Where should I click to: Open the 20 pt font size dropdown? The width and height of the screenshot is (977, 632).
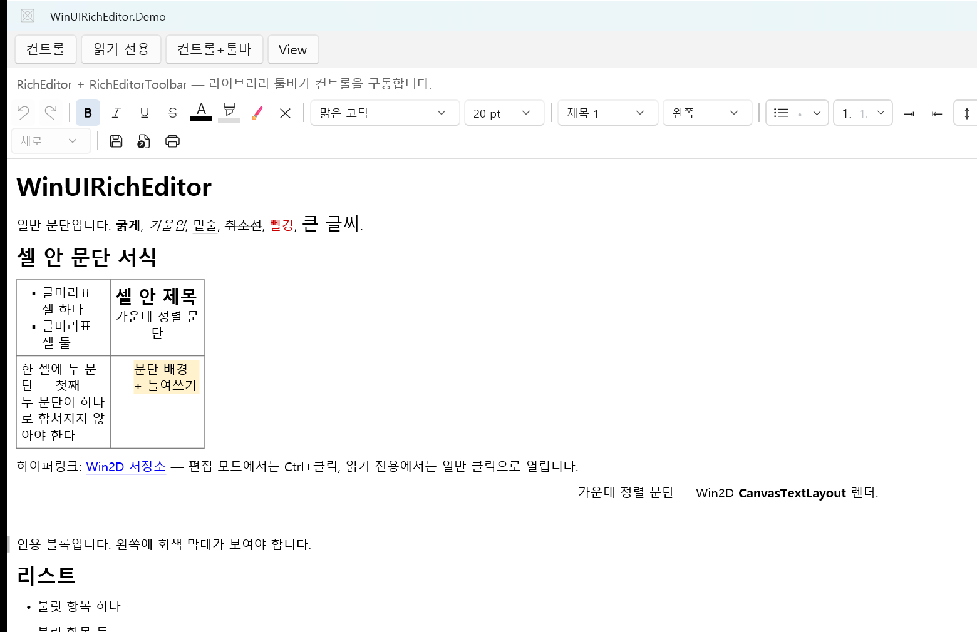504,113
